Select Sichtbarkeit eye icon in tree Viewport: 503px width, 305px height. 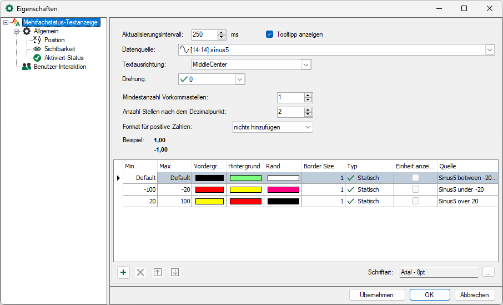click(x=37, y=49)
